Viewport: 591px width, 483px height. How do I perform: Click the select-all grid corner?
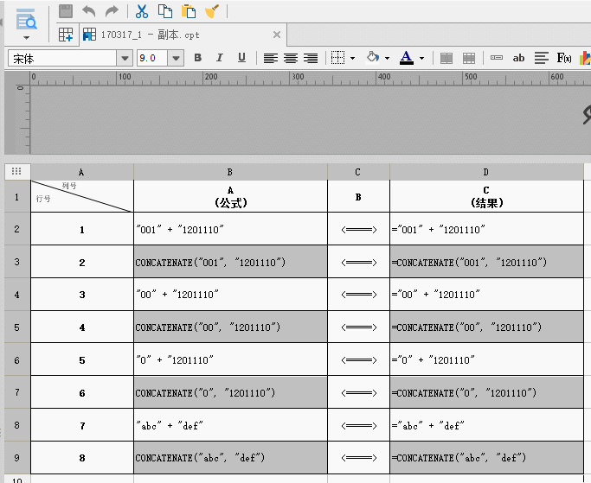(16, 172)
